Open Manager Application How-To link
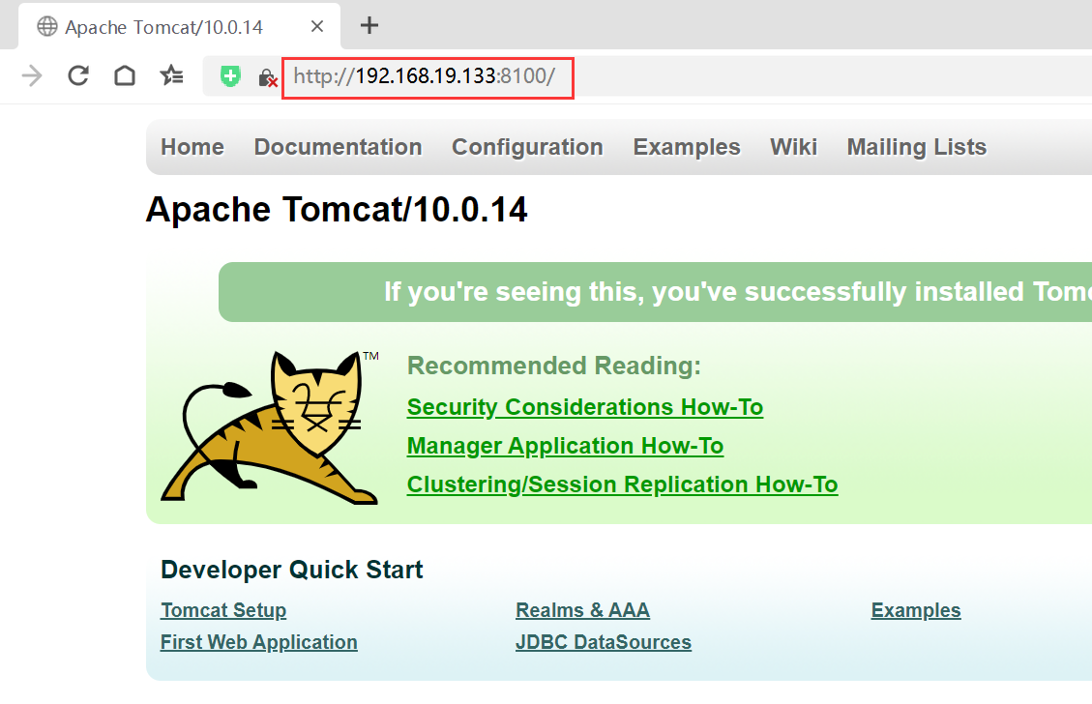This screenshot has width=1092, height=704. click(x=565, y=447)
